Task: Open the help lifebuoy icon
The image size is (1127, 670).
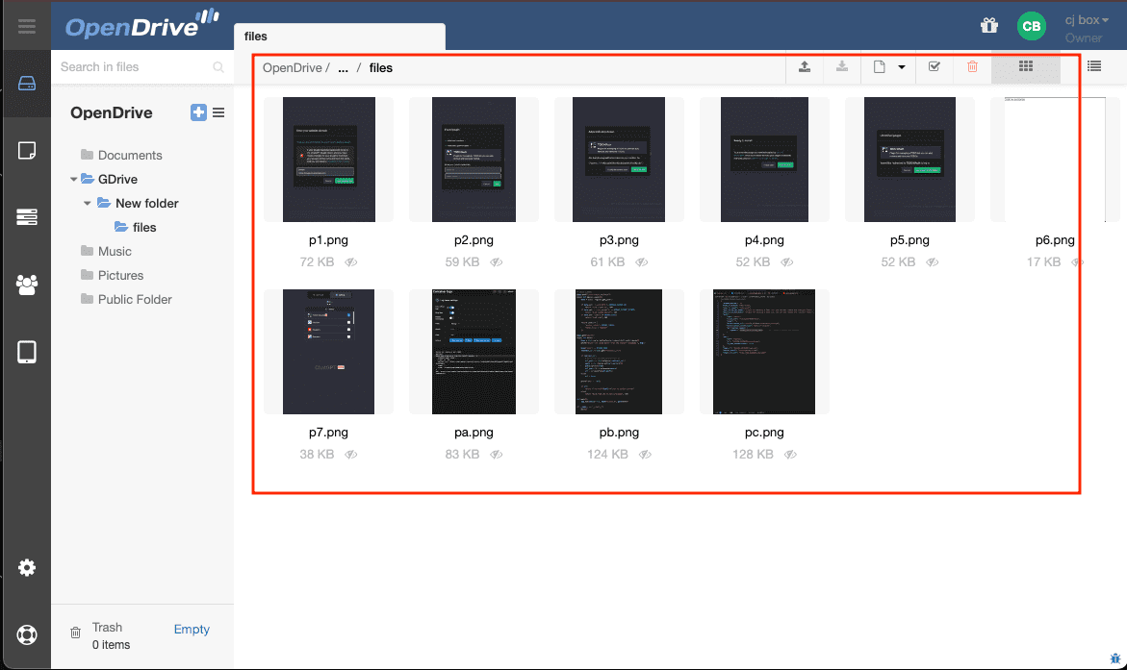Action: 27,634
